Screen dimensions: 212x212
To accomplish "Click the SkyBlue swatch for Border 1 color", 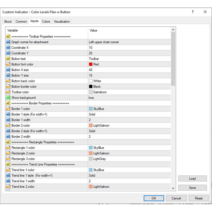I will (91, 109).
